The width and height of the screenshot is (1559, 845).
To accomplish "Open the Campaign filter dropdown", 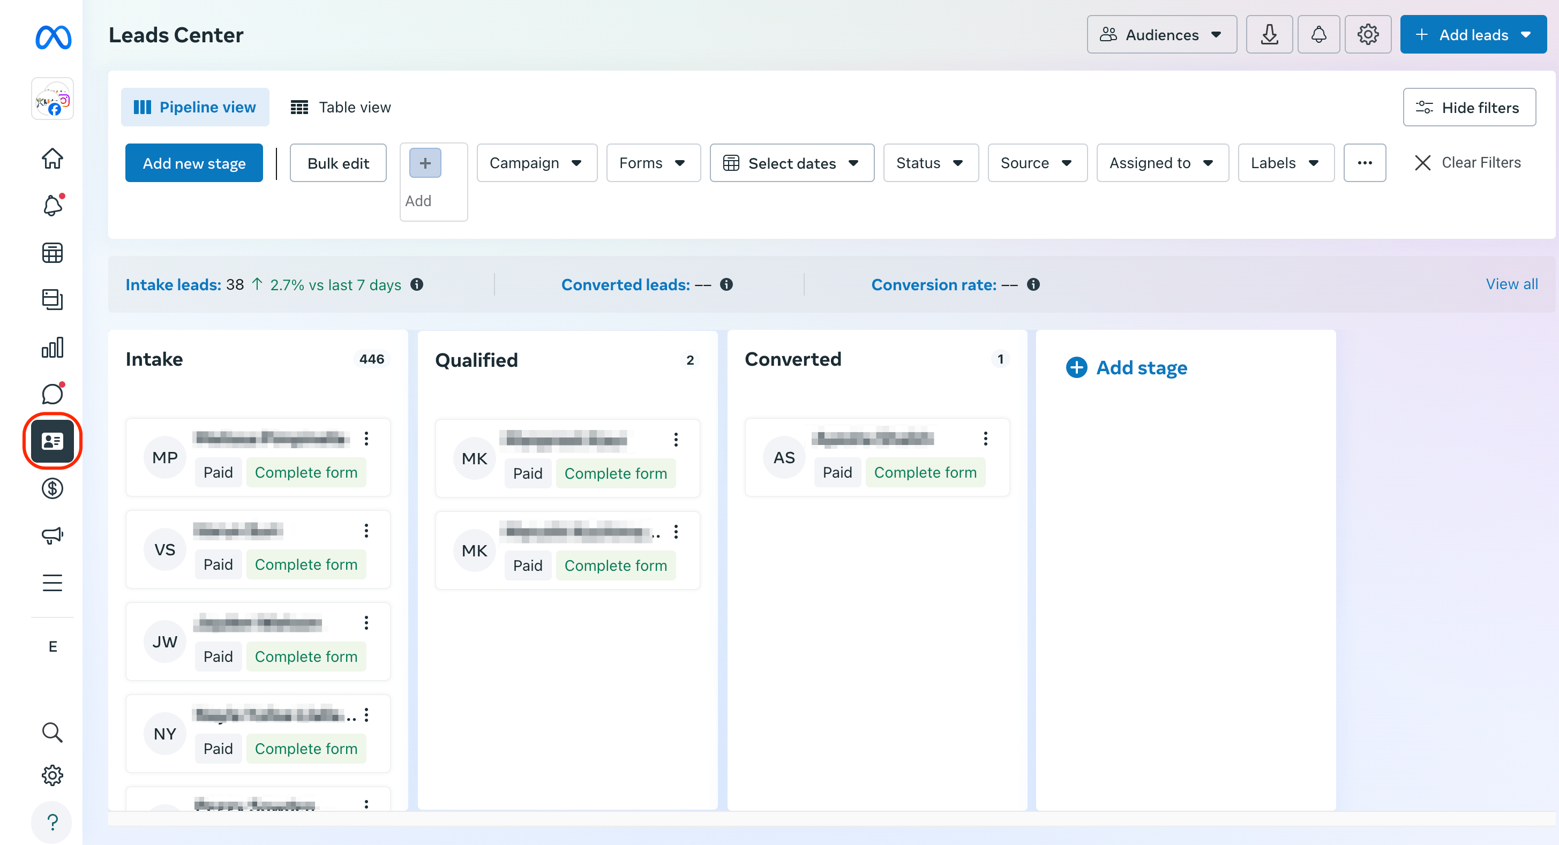I will [x=536, y=163].
